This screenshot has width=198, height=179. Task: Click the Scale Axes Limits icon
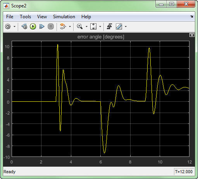pos(93,26)
